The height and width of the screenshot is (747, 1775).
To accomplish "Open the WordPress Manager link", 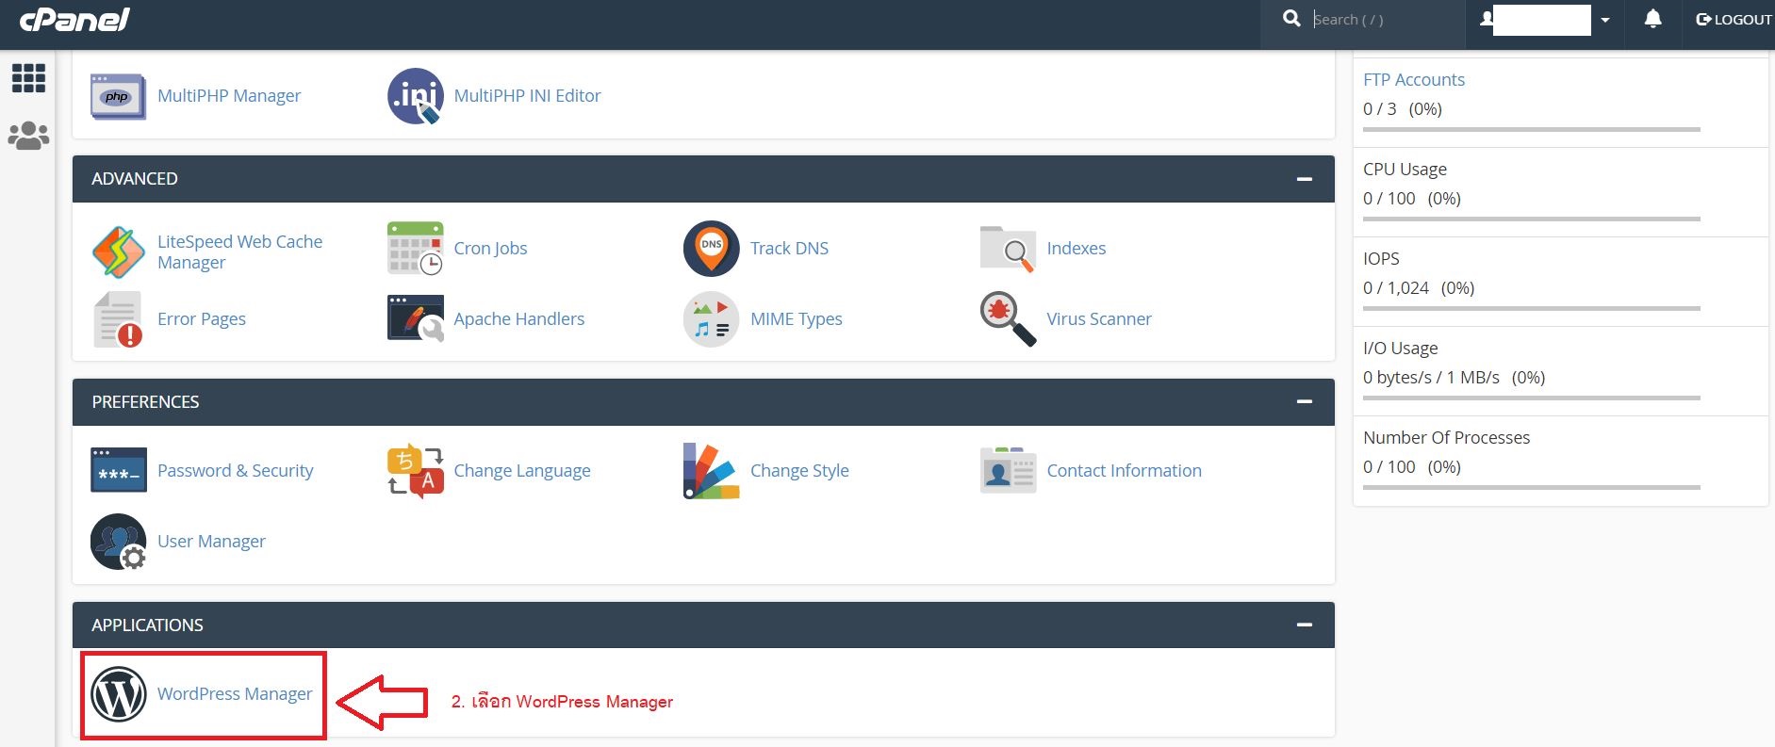I will click(x=234, y=694).
